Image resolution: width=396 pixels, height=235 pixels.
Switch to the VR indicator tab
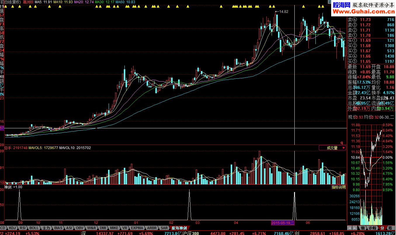click(x=125, y=228)
